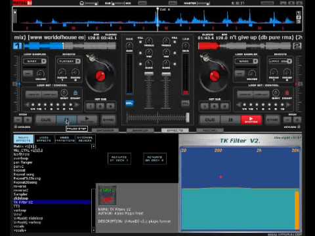Click right deck effect parameter 2 knob
This screenshot has height=236, width=315.
287,72
